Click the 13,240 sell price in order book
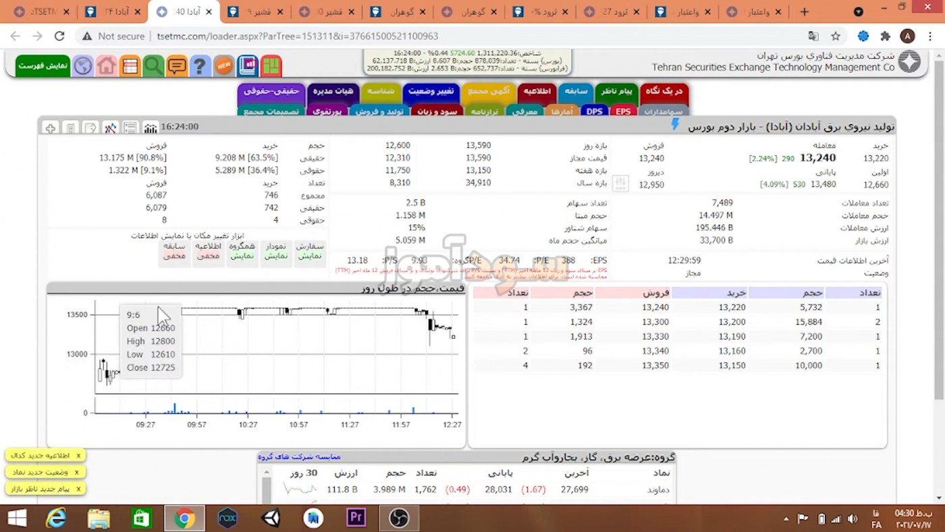Image resolution: width=945 pixels, height=532 pixels. coord(655,307)
